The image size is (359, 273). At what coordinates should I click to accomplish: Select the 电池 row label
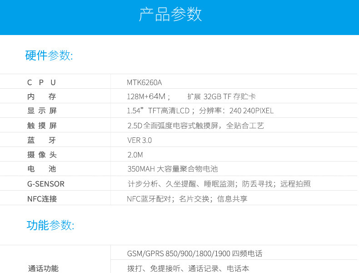point(41,169)
